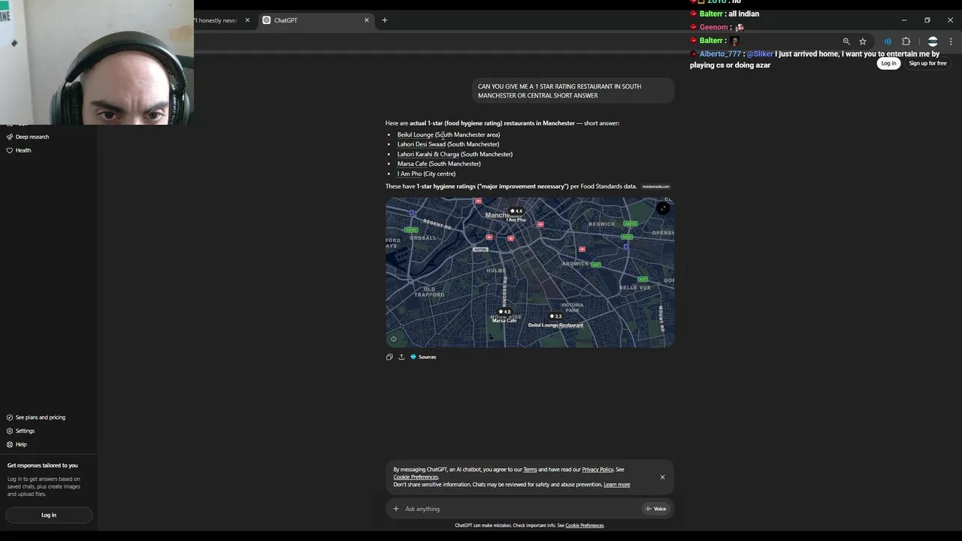962x541 pixels.
Task: Open Help in sidebar
Action: coord(17,444)
